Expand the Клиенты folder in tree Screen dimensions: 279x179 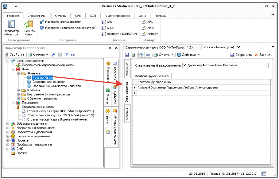click(x=19, y=90)
